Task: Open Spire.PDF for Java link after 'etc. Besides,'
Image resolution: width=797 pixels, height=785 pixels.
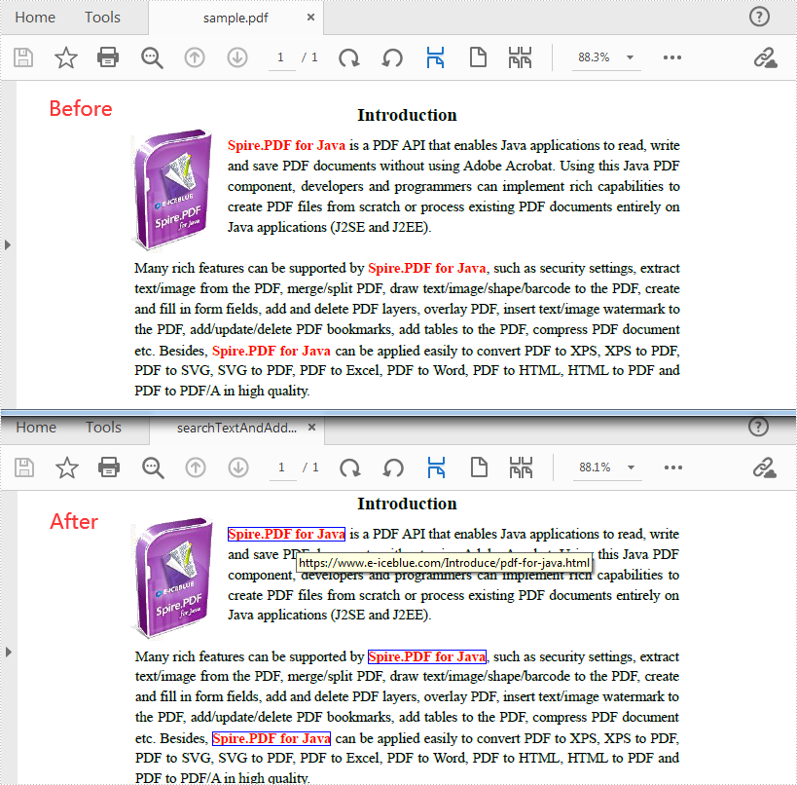Action: pos(272,738)
